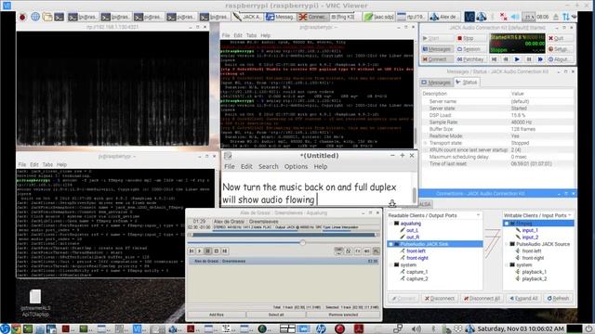Viewport: 595px width, 334px height.
Task: Click Aqualung volume bar above the seek slider
Action: click(284, 235)
